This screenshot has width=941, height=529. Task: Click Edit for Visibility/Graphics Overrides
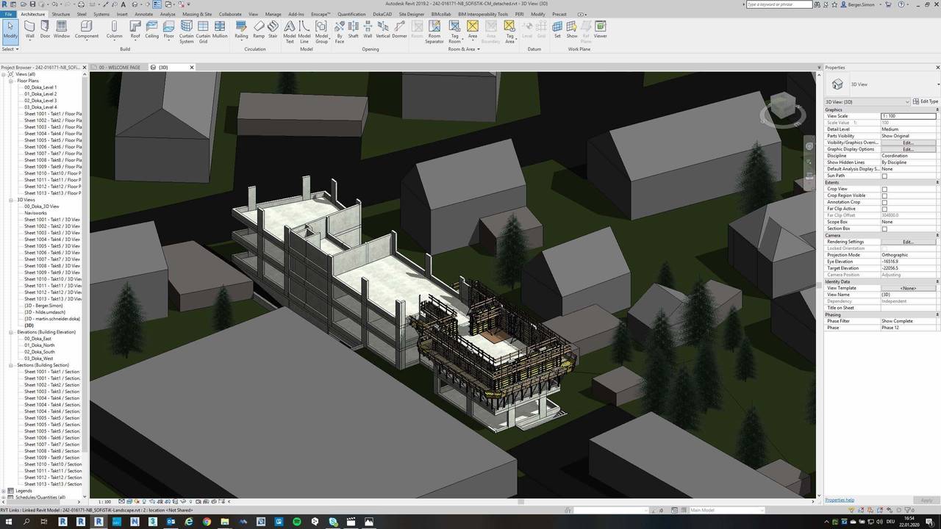(x=908, y=143)
